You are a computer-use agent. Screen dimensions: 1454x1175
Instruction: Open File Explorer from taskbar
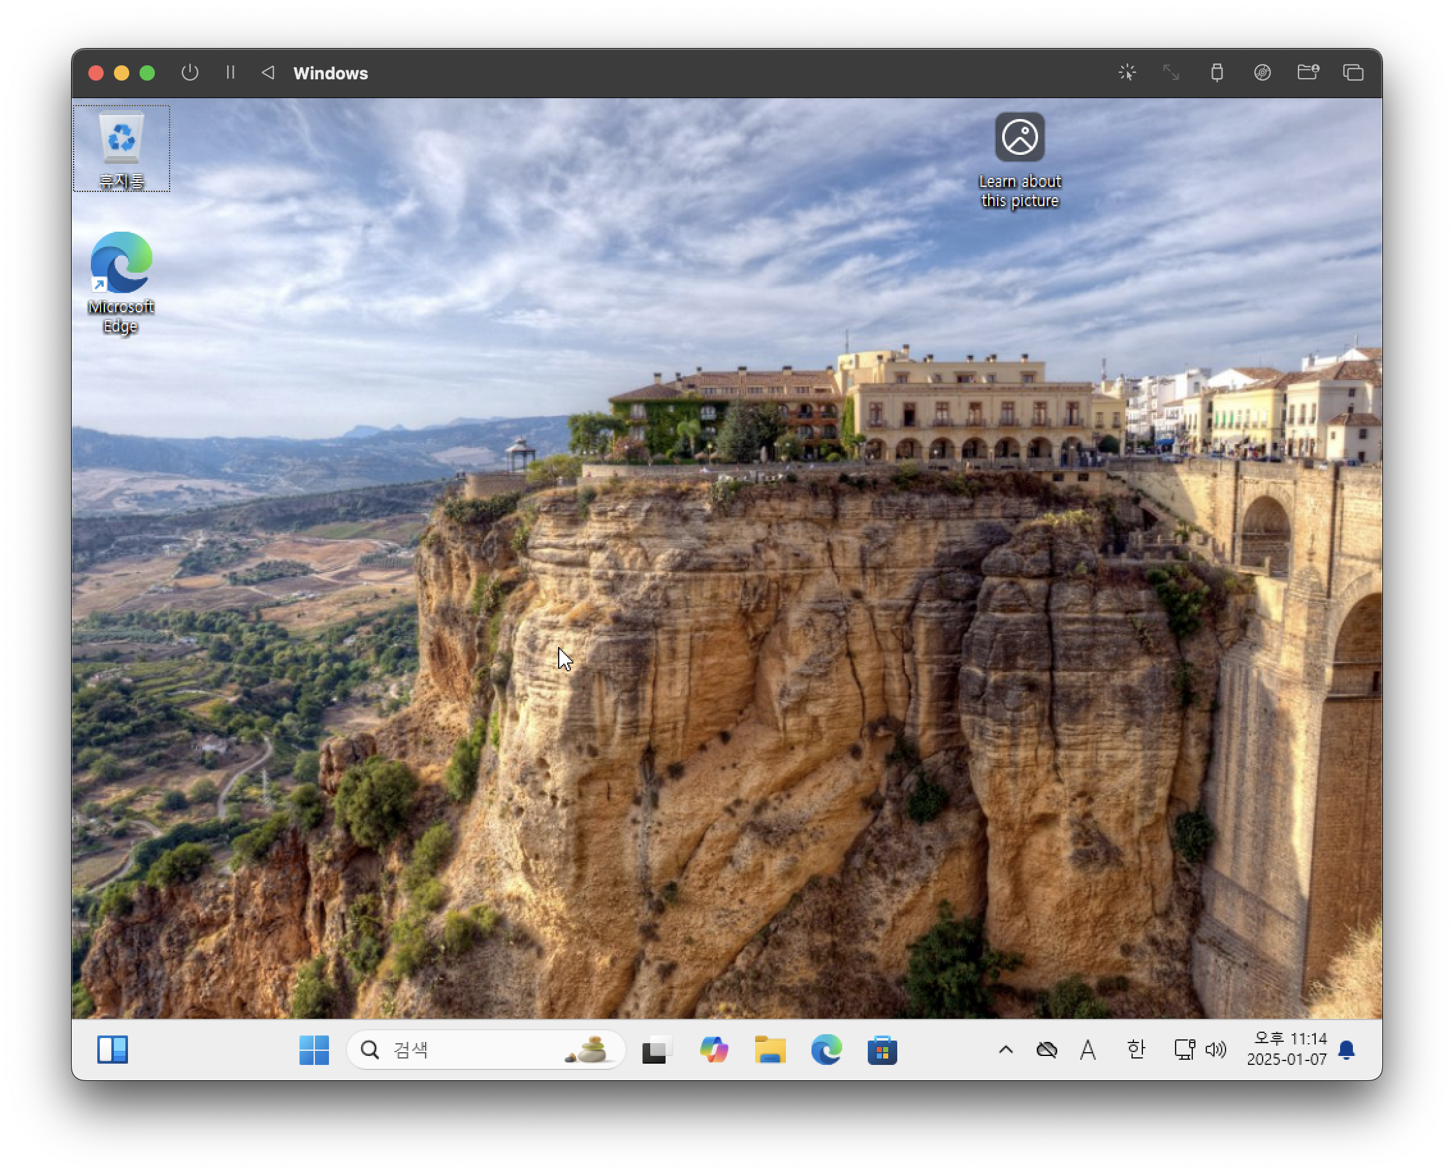770,1050
